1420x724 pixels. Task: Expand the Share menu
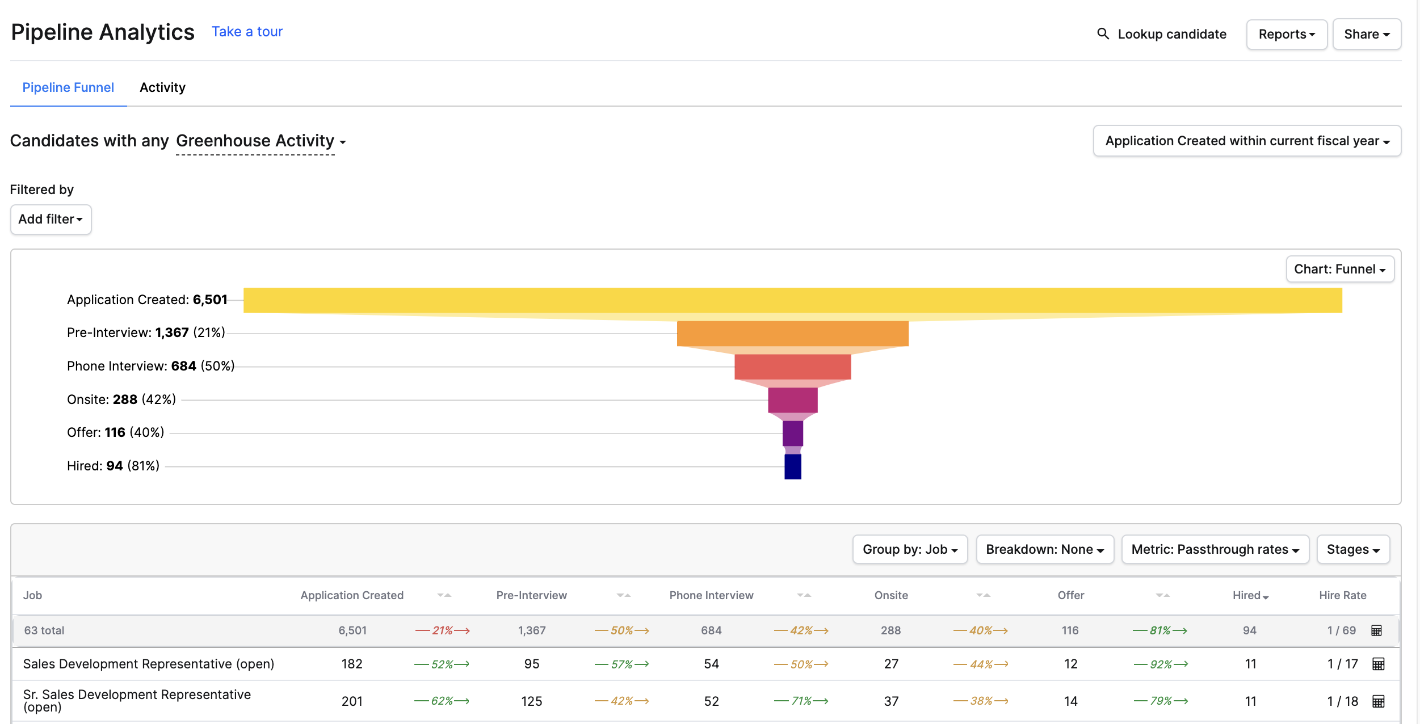(x=1366, y=34)
